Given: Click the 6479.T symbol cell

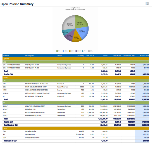Looking at the screenshot, I should pyautogui.click(x=5, y=116).
